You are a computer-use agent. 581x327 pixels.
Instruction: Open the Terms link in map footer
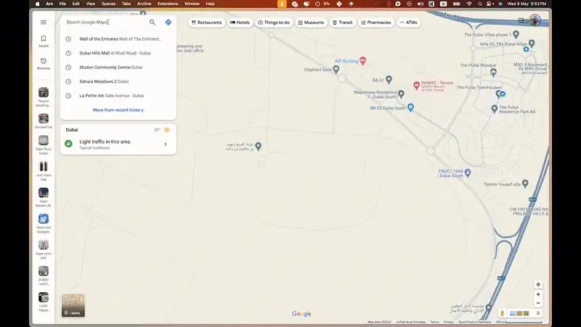(x=434, y=322)
